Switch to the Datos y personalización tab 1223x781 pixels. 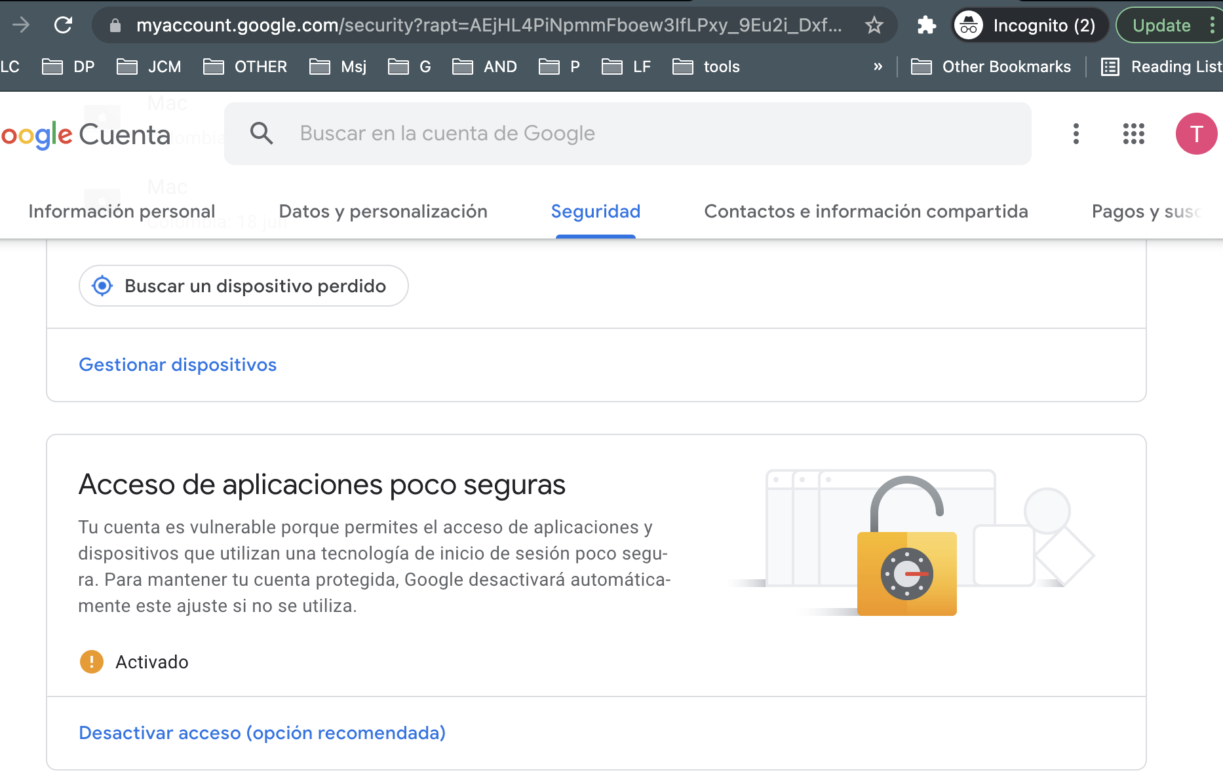tap(383, 212)
